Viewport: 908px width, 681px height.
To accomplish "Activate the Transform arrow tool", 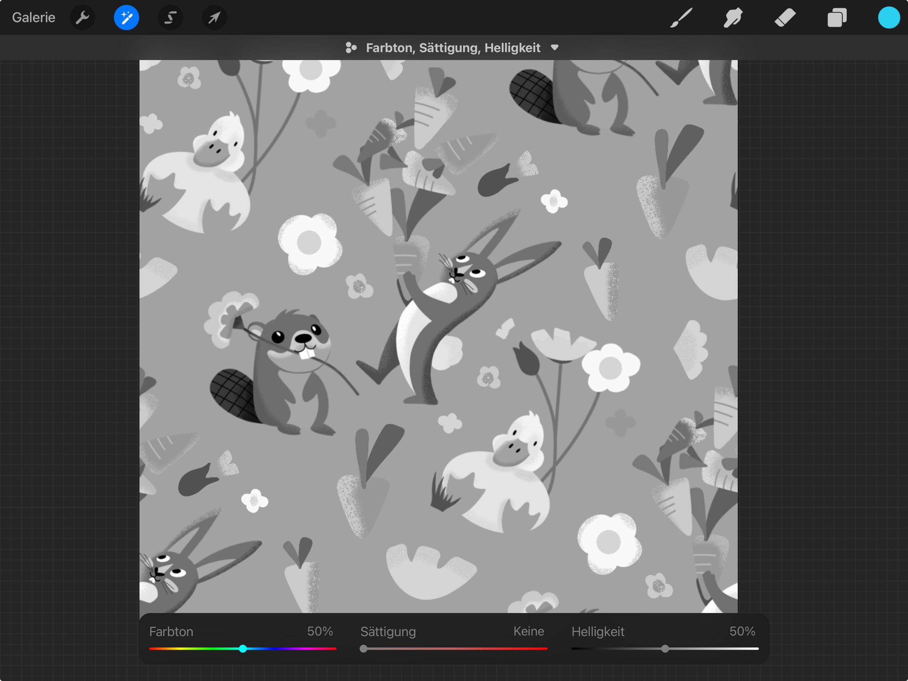I will point(214,18).
